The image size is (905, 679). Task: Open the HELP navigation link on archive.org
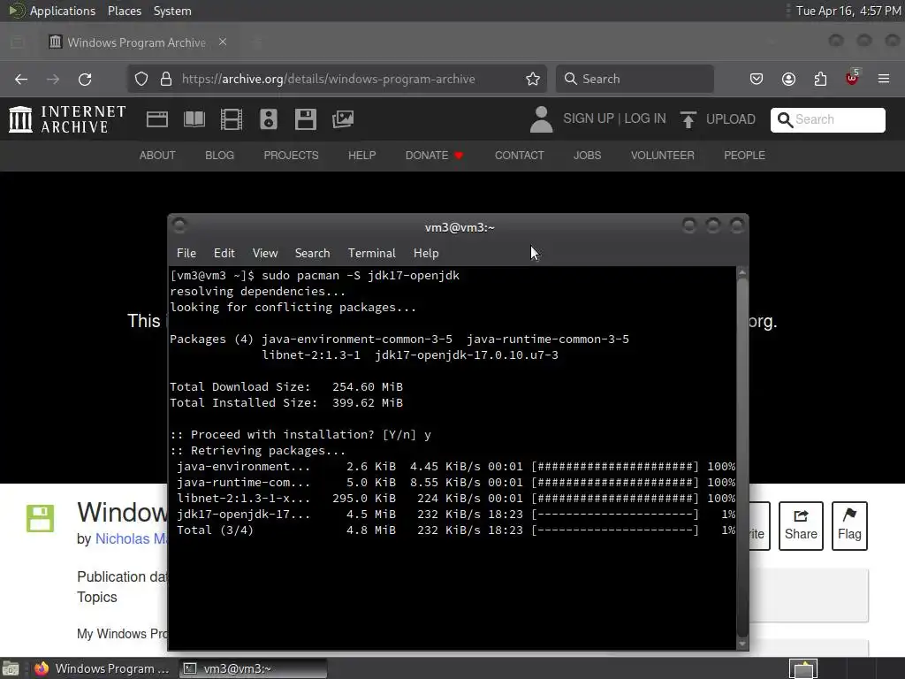point(361,156)
